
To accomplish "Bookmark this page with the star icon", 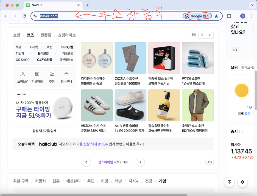I will click(x=216, y=16).
